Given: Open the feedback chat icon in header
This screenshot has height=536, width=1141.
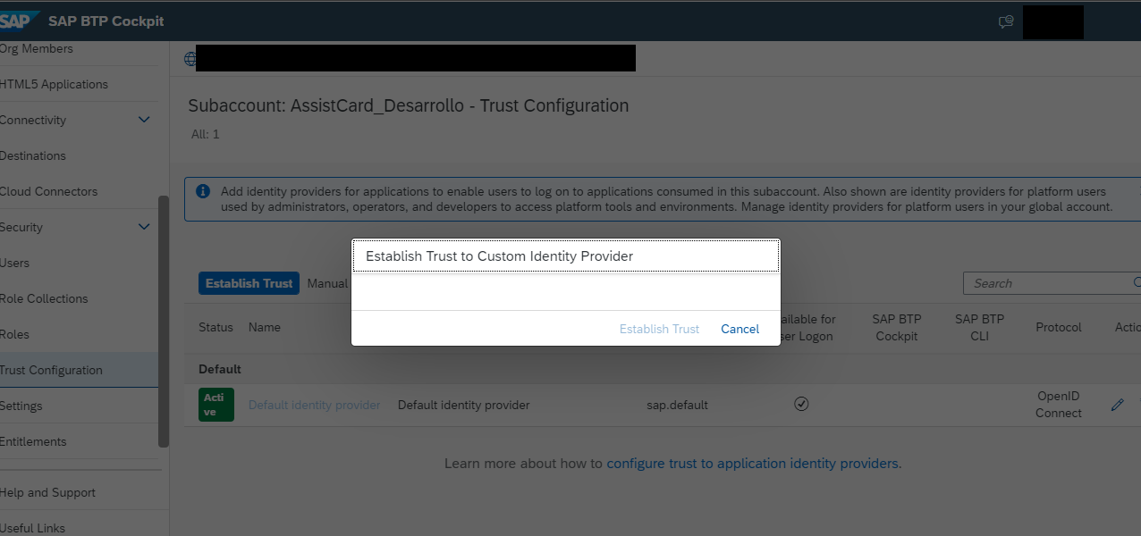Looking at the screenshot, I should [1006, 21].
